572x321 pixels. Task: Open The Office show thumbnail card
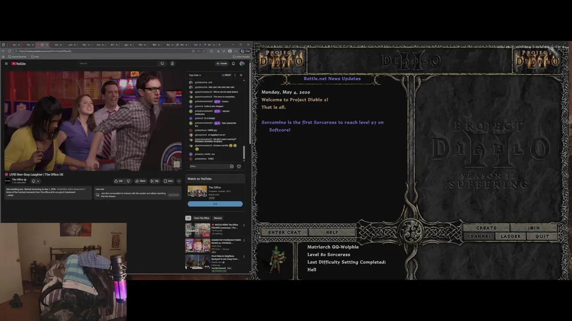click(197, 191)
